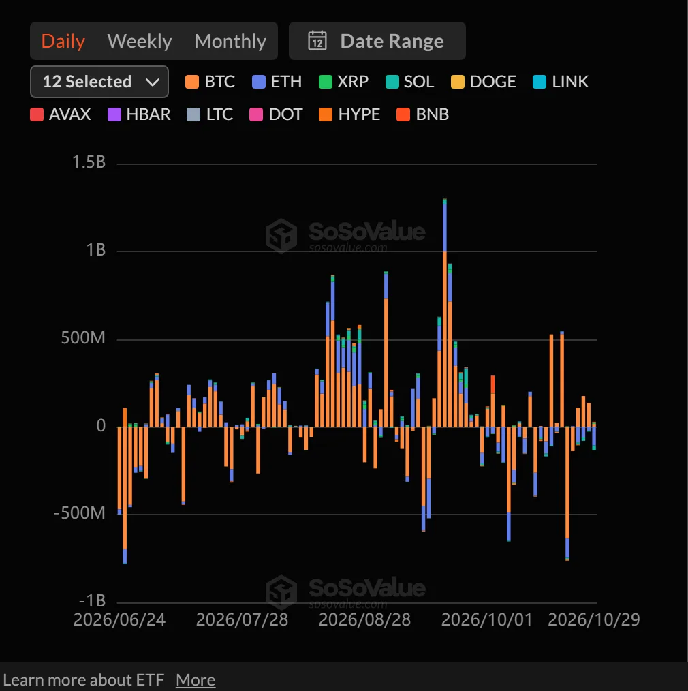Toggle SOL series in the legend
Screen dimensions: 688x691
click(x=409, y=82)
